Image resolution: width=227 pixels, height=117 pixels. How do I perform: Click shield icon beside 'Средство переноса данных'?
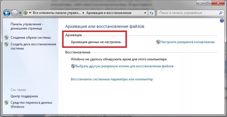(6, 103)
